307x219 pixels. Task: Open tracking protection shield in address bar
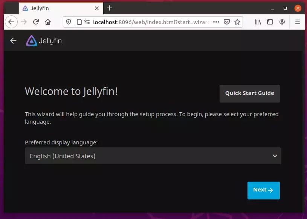68,22
